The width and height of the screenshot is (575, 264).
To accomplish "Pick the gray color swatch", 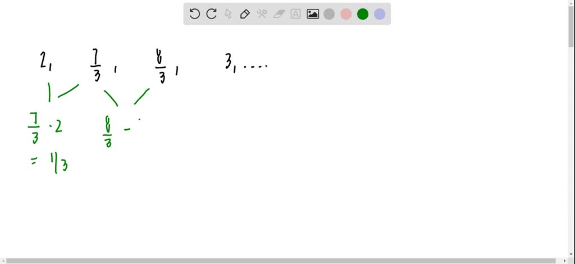I will click(x=329, y=14).
